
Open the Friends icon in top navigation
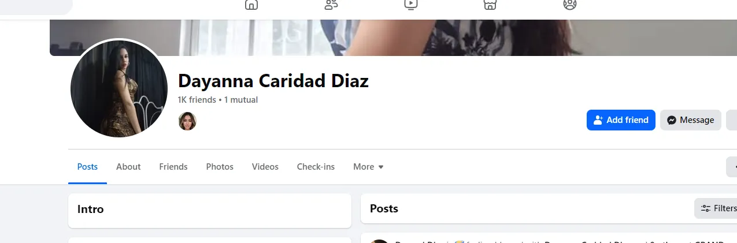(x=331, y=5)
